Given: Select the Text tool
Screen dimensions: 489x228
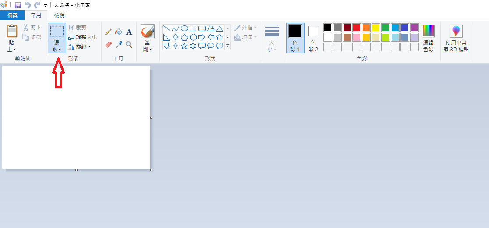Looking at the screenshot, I should tap(129, 32).
